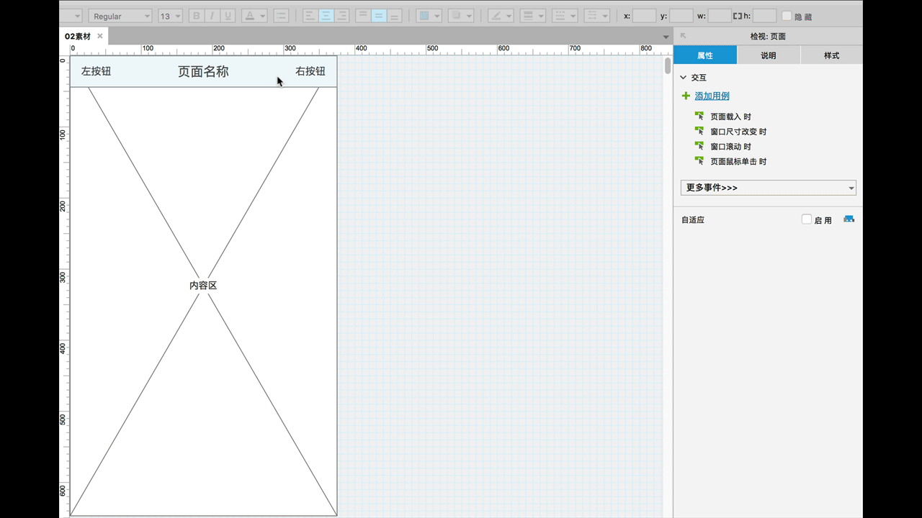Click the font color letter icon
Screen dimensions: 922x518
(250, 16)
